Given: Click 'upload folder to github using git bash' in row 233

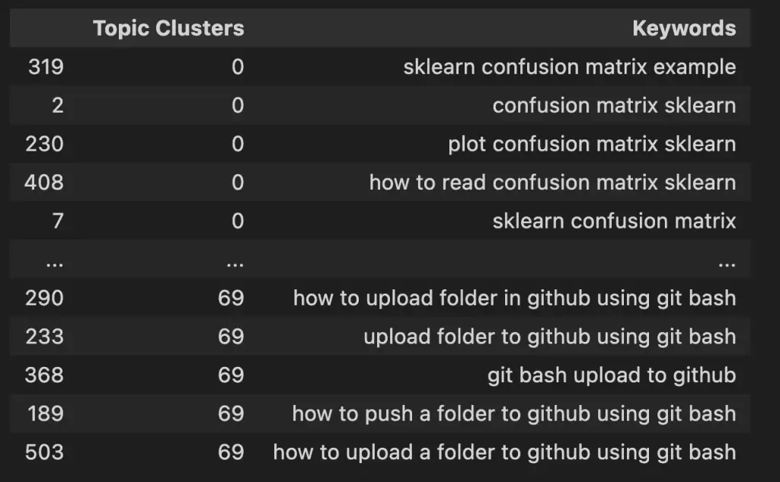Looking at the screenshot, I should point(550,337).
